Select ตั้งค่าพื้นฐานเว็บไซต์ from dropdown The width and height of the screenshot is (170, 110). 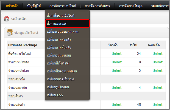67,15
